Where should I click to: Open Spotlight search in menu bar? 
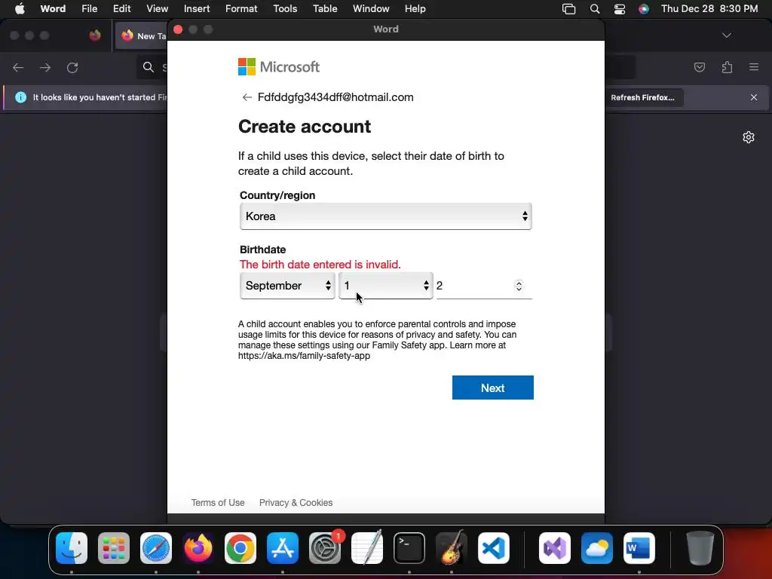[x=595, y=9]
